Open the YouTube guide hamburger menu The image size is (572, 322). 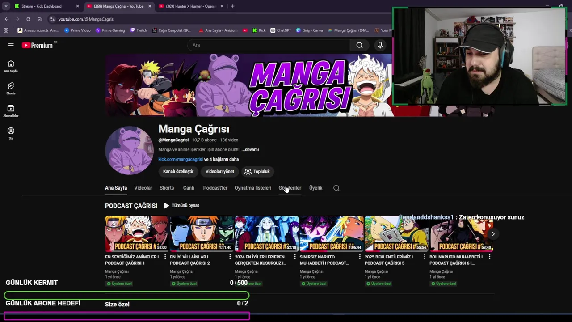[11, 45]
